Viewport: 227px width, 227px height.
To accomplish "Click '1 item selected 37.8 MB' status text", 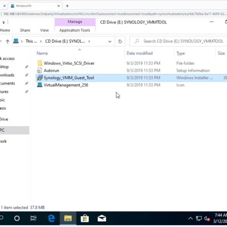I will tap(23, 208).
